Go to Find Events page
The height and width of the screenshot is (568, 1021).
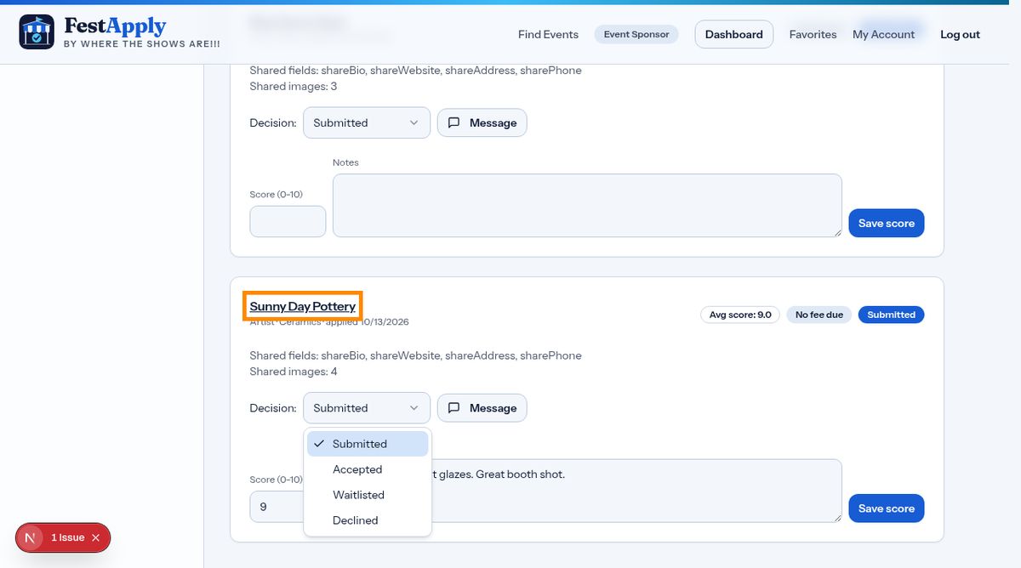pyautogui.click(x=548, y=34)
